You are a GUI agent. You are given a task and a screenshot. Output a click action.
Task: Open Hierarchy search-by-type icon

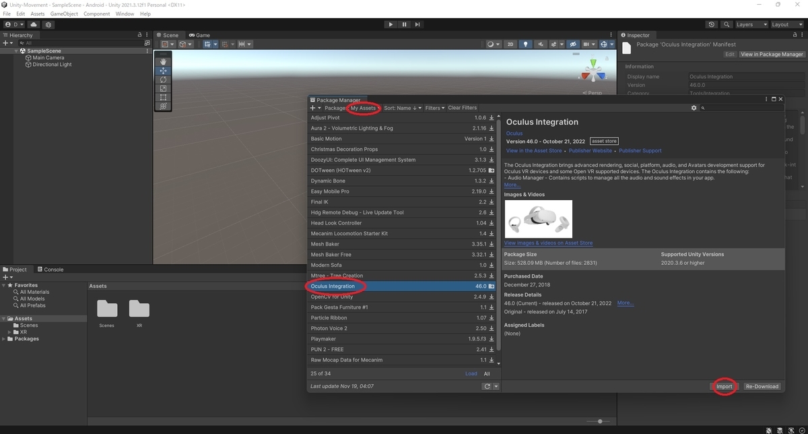(147, 42)
